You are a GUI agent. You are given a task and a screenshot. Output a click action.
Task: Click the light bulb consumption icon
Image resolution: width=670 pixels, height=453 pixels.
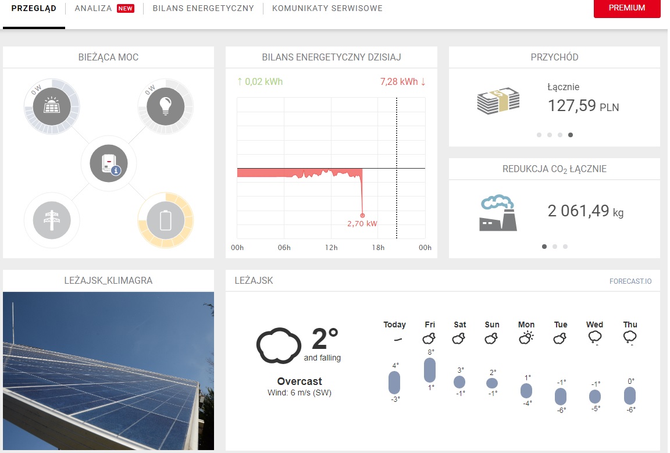coord(166,106)
